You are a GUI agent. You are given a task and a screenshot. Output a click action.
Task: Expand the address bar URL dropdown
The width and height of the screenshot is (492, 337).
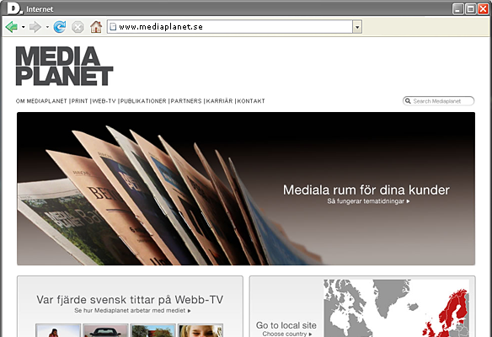[357, 27]
